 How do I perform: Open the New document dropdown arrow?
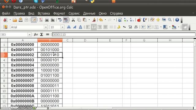pos(10,20)
